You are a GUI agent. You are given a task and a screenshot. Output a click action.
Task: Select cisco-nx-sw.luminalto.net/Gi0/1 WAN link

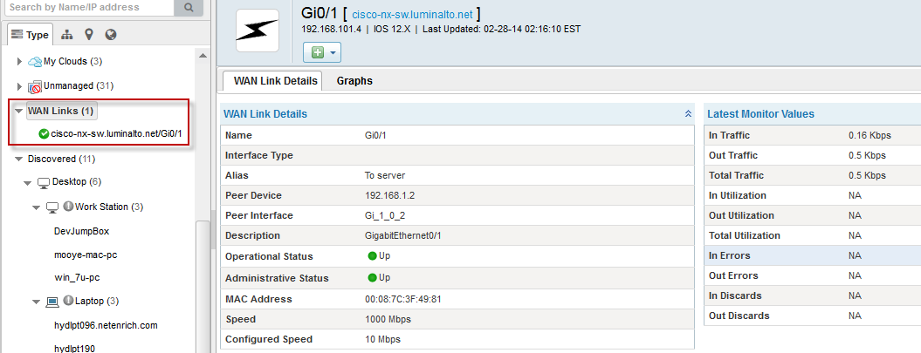[115, 133]
